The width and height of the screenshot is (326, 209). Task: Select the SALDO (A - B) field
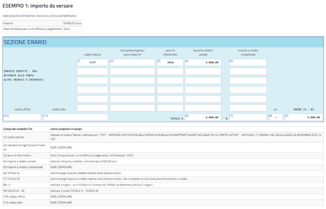pos(303,117)
